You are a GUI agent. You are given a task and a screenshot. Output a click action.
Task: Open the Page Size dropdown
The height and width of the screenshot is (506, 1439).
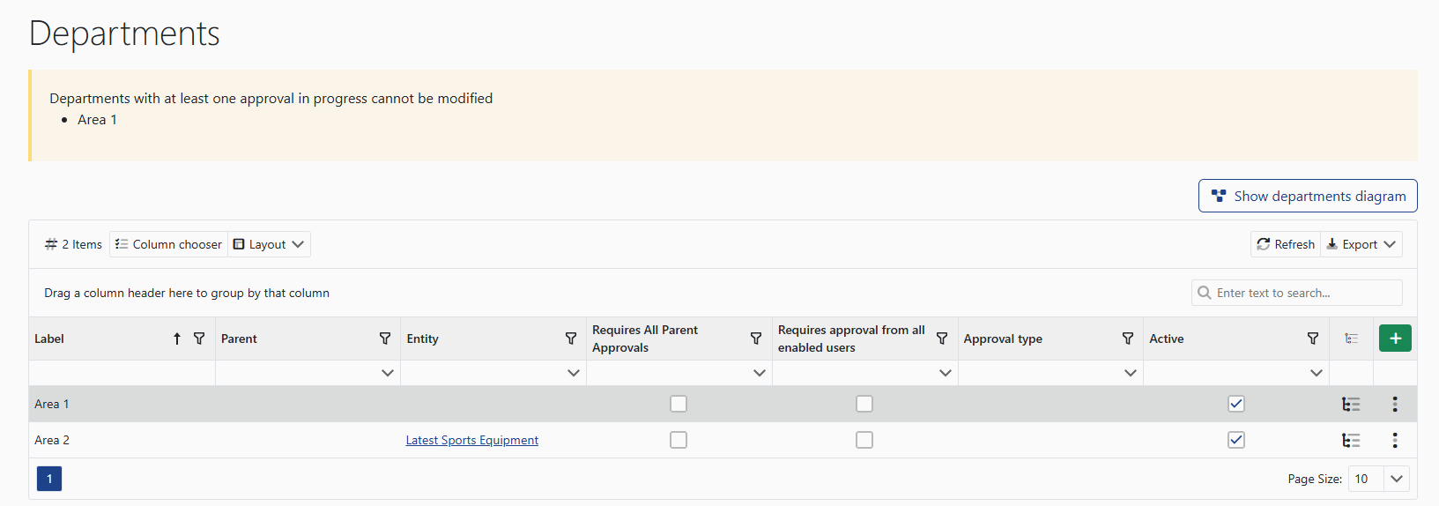(1396, 479)
